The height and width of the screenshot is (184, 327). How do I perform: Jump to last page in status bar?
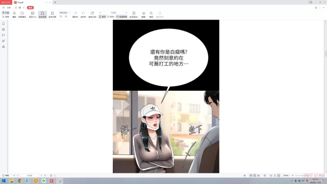(x=45, y=175)
